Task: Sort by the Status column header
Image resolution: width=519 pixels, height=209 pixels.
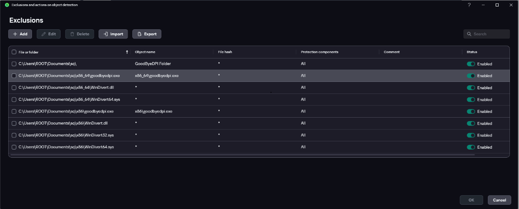Action: tap(472, 52)
